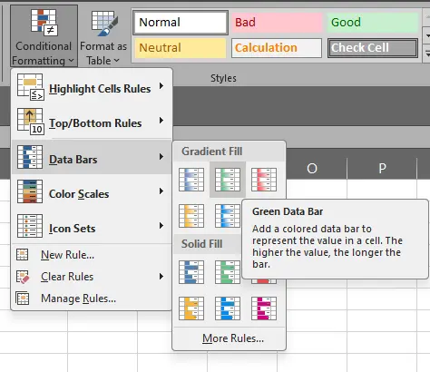Open Icon Sets submenu
The image size is (430, 372).
coord(92,226)
